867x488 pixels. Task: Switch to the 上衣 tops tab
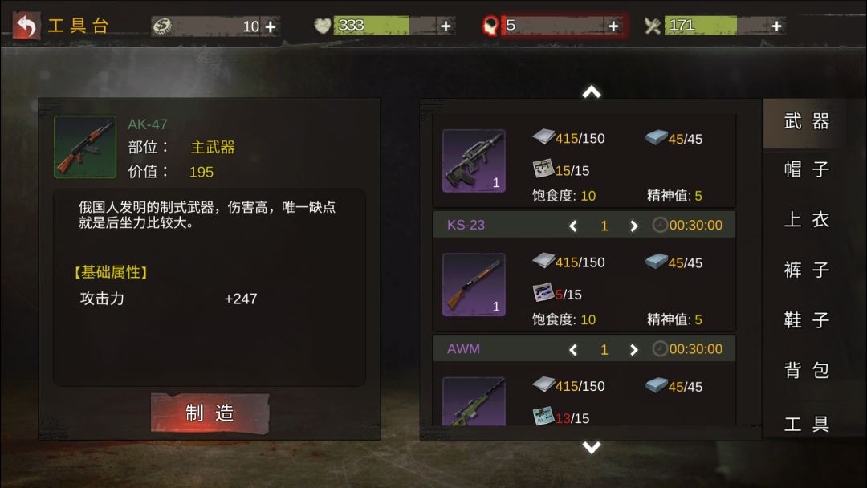[x=807, y=219]
